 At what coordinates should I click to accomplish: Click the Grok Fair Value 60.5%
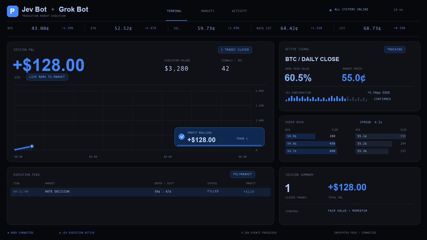pos(298,78)
